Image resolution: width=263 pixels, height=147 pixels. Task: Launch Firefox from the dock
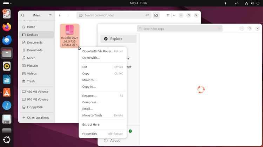pos(7,27)
